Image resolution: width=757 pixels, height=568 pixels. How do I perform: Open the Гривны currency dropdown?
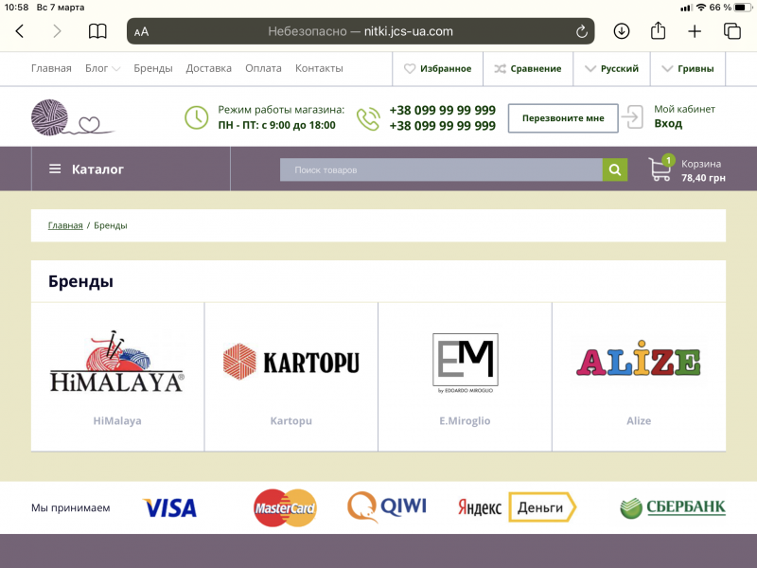[x=689, y=68]
